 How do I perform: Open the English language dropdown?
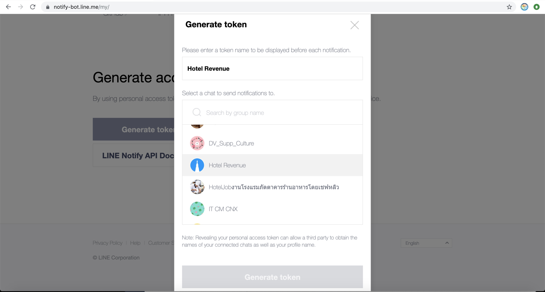coord(427,243)
